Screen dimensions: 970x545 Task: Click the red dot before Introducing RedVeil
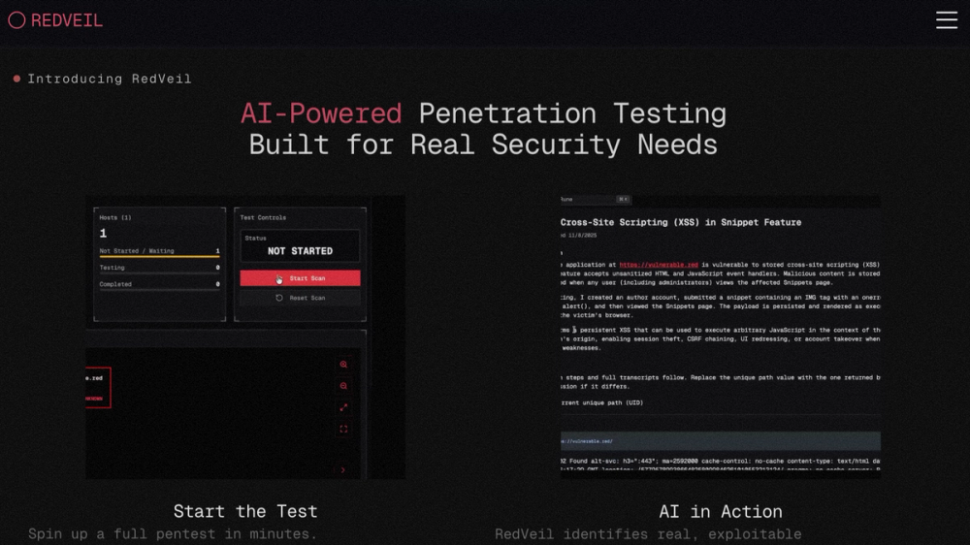(x=16, y=79)
